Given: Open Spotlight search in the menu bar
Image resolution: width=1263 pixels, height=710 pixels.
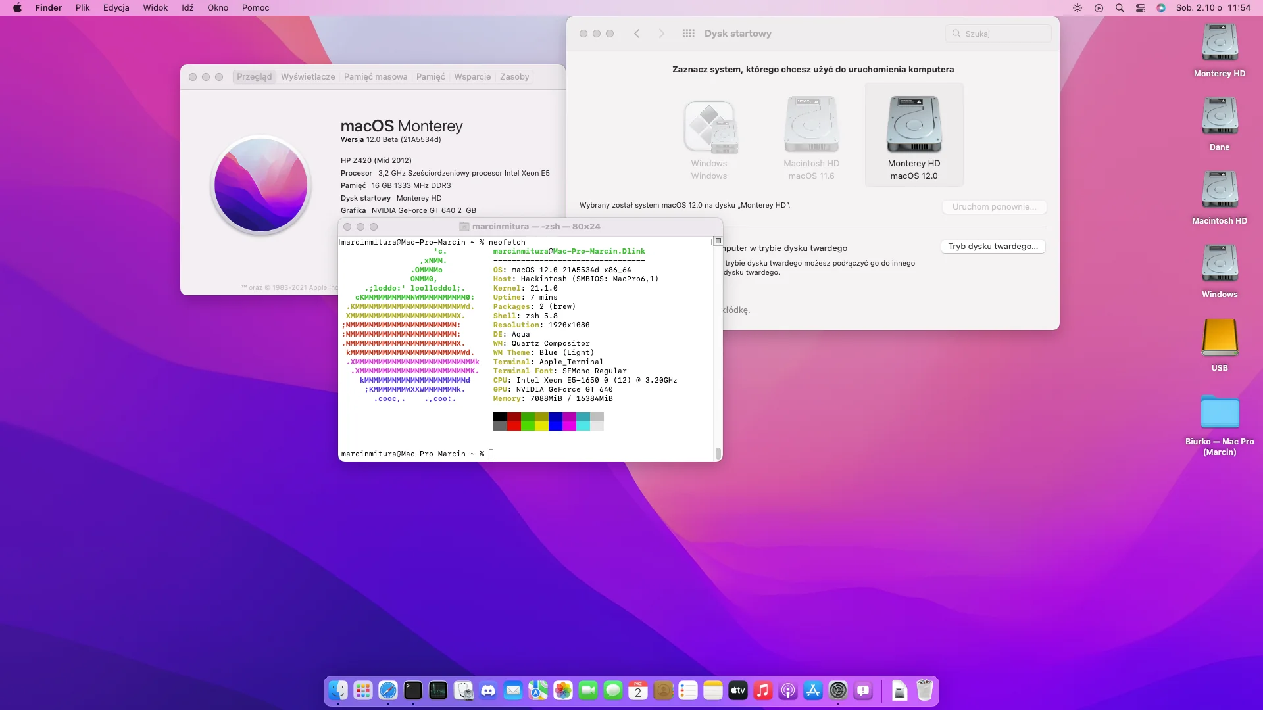Looking at the screenshot, I should point(1120,8).
